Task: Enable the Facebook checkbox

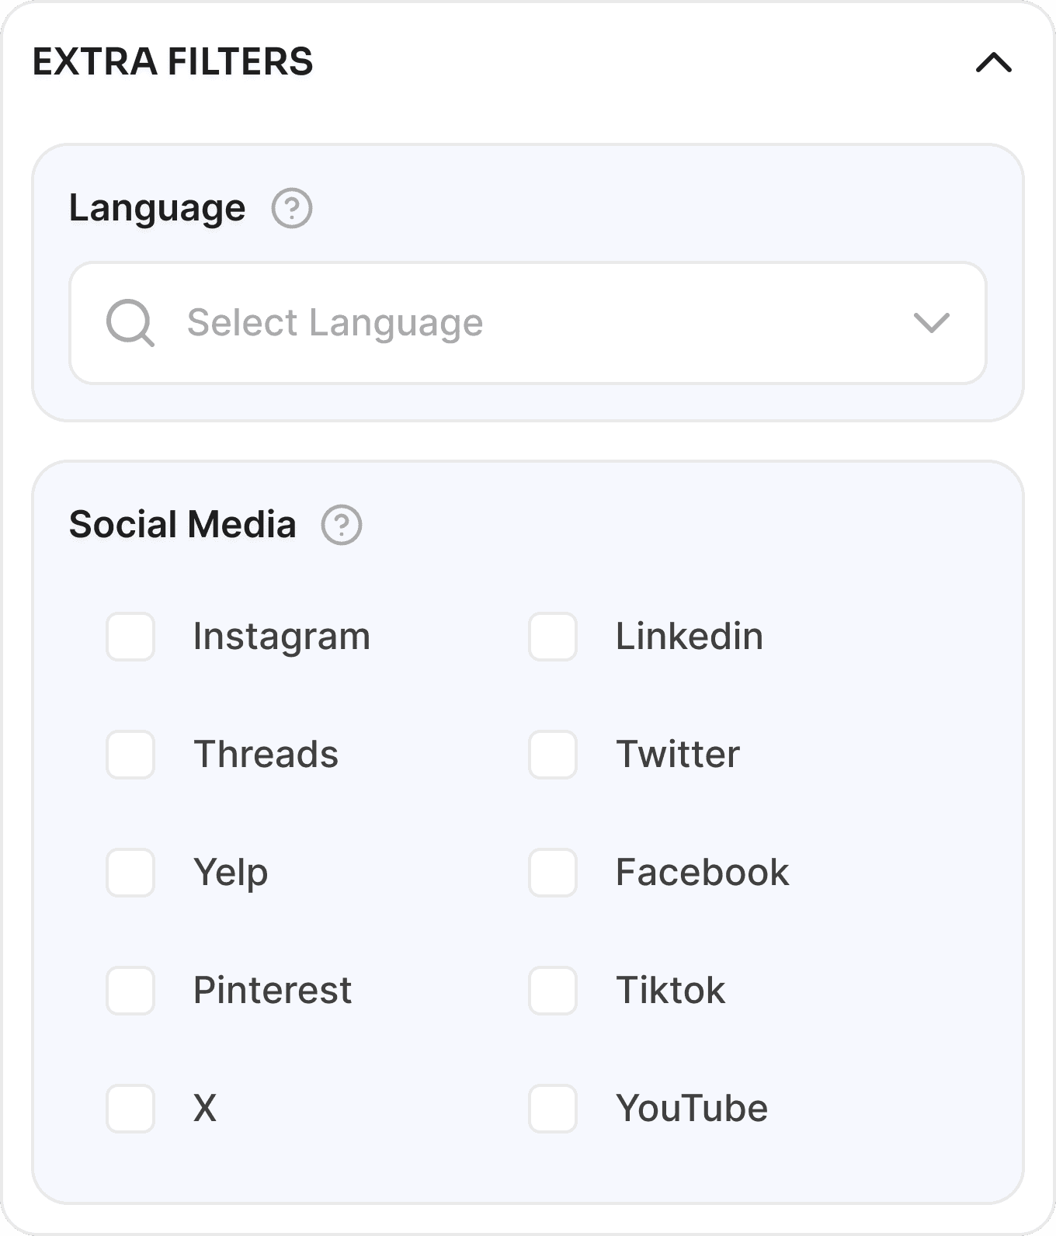Action: pyautogui.click(x=553, y=873)
